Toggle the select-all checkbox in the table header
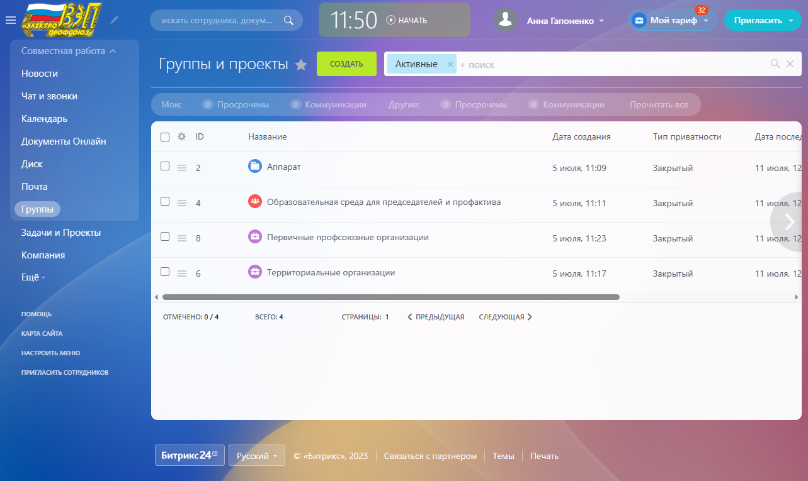 (165, 137)
